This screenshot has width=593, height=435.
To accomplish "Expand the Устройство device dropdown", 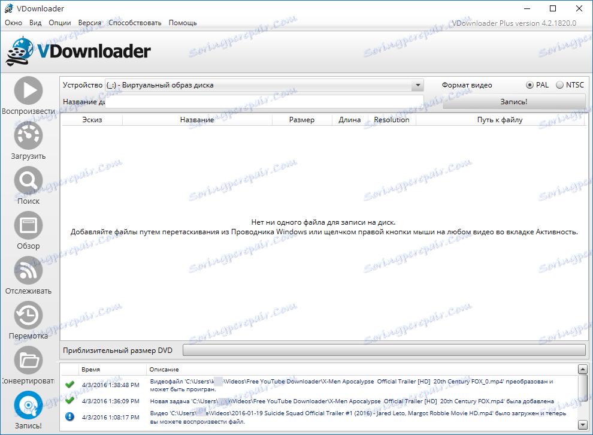I will [418, 84].
